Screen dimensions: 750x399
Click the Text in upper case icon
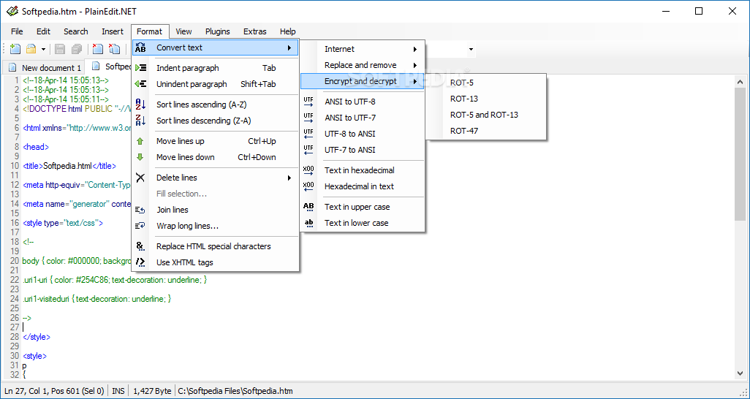point(308,207)
